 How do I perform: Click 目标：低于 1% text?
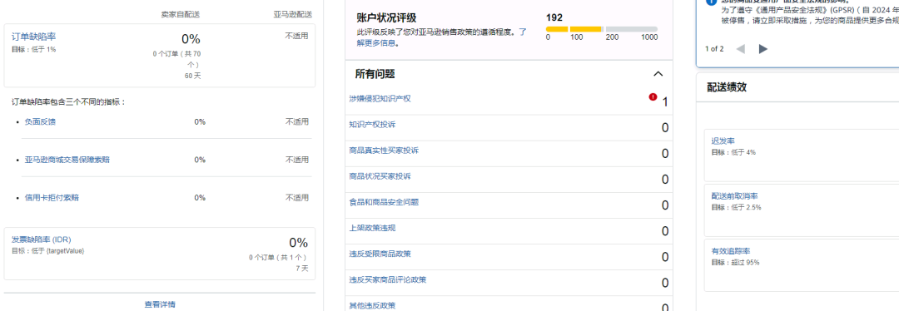(34, 49)
